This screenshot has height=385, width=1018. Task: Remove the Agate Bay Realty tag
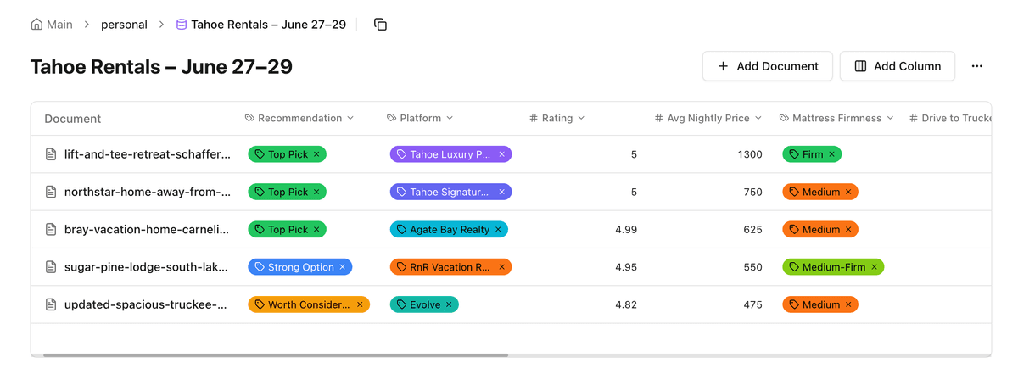pos(498,229)
